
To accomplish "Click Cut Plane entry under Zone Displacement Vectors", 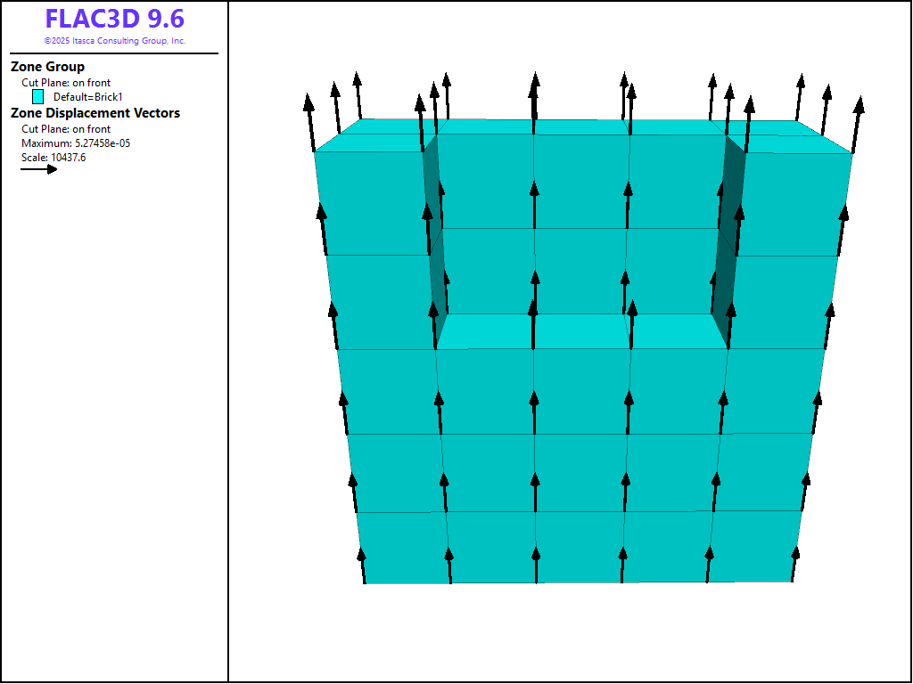I will tap(66, 129).
